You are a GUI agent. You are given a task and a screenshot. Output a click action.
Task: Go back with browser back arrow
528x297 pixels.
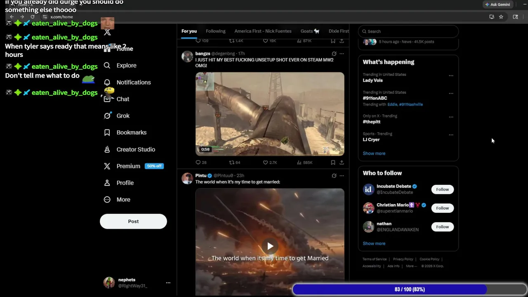click(x=12, y=17)
